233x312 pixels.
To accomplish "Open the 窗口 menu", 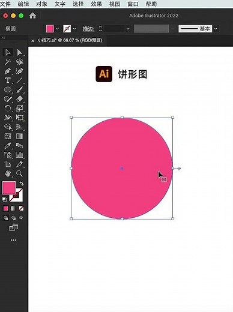I will pyautogui.click(x=133, y=4).
